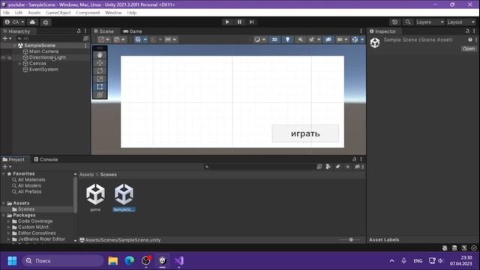This screenshot has height=270, width=480.
Task: Collapse the SampleScene in Hierarchy
Action: [x=14, y=45]
